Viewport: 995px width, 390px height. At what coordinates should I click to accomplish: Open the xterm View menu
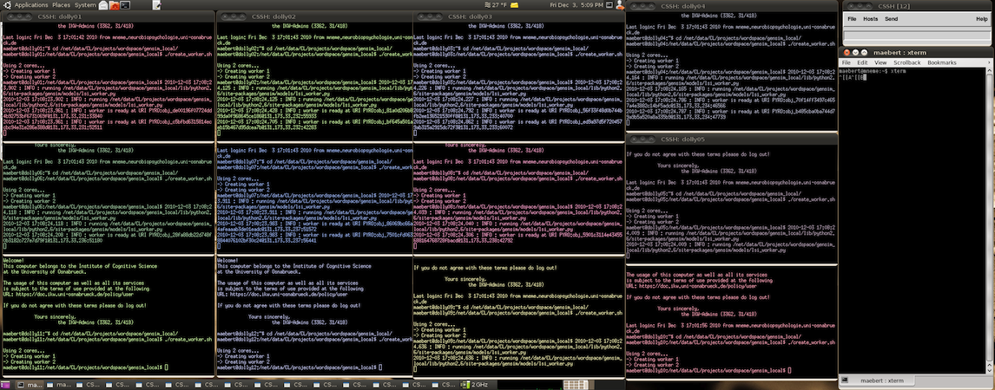click(x=880, y=62)
